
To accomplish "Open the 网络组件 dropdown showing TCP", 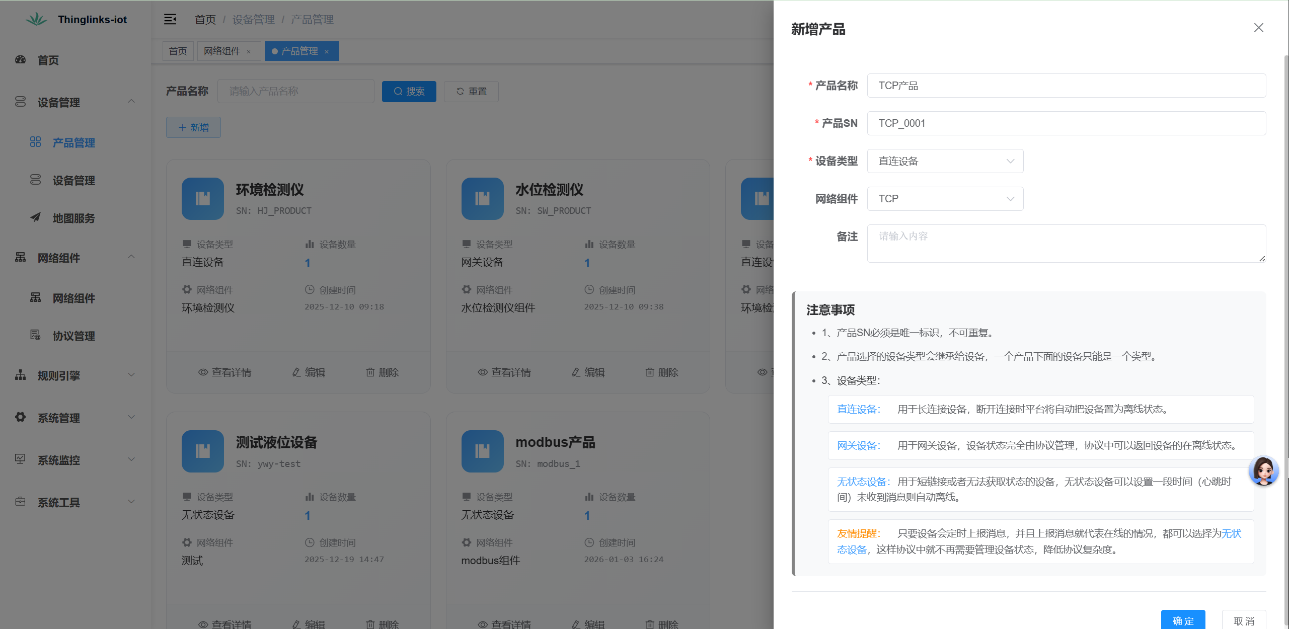I will (x=945, y=198).
